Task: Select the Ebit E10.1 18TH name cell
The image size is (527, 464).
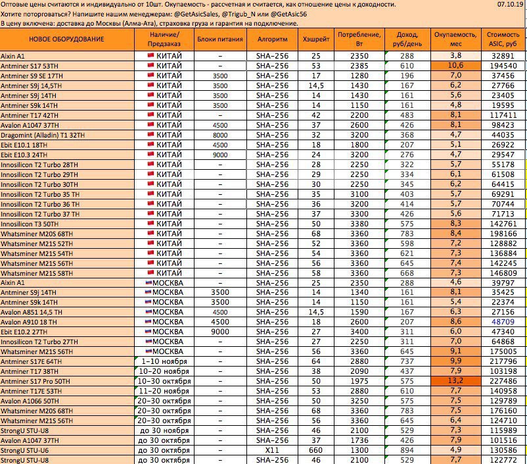Action: point(67,145)
